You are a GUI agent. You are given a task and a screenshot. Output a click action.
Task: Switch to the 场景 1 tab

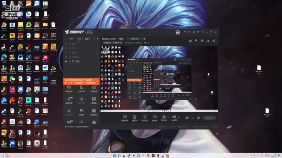(x=87, y=39)
